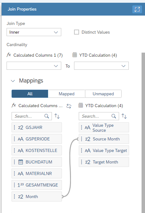Click the drag handle dots of Value Type Source
Viewport: 145px width, 213px height.
[x=82, y=127]
